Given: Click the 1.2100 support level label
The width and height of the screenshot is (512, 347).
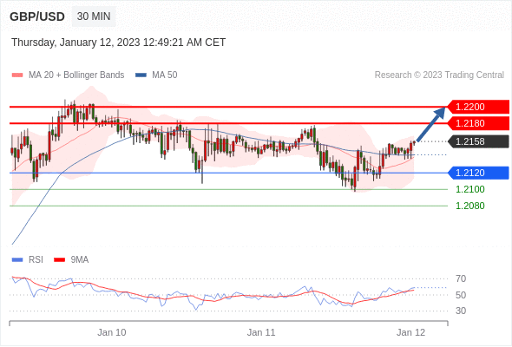Looking at the screenshot, I should 469,189.
